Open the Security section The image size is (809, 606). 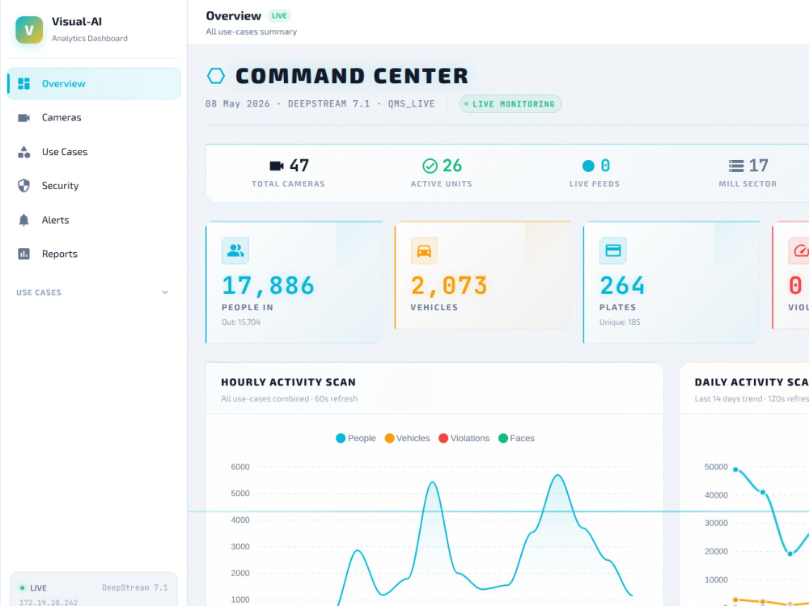pyautogui.click(x=94, y=186)
